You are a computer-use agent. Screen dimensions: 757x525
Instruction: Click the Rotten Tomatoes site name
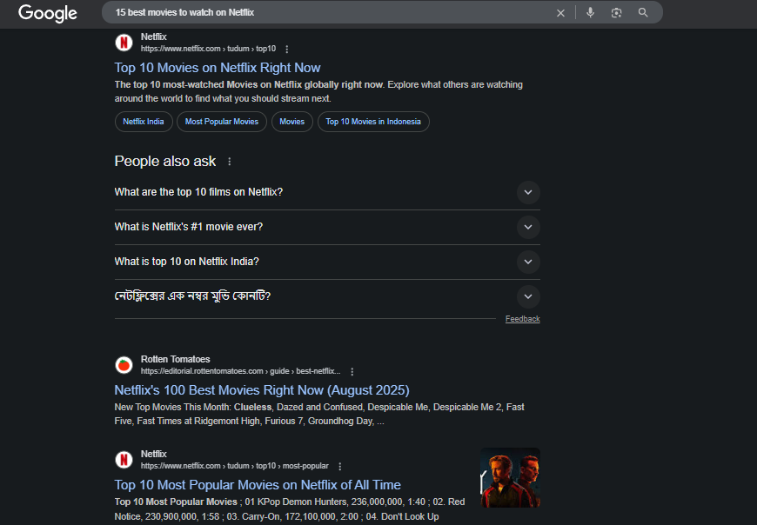(175, 359)
